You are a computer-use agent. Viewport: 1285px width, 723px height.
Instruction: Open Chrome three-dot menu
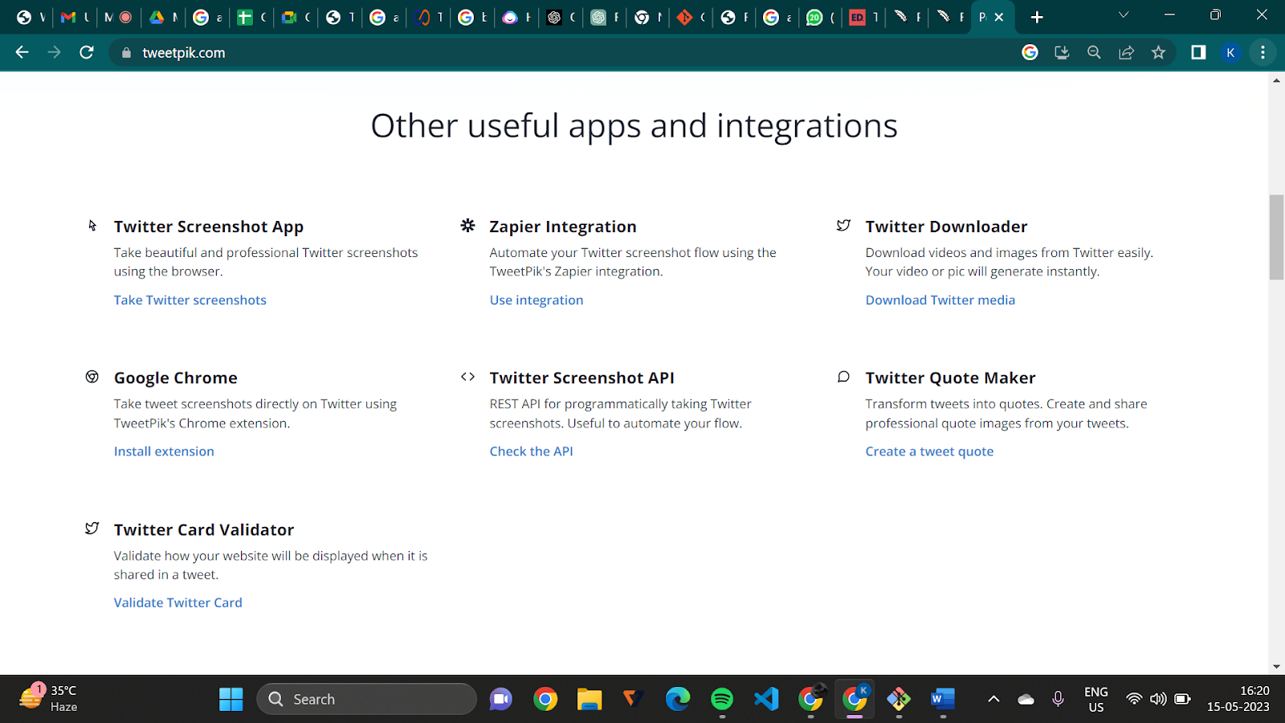pyautogui.click(x=1263, y=52)
